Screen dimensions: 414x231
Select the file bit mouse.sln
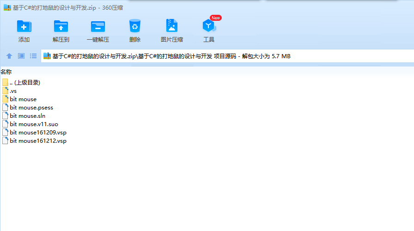click(24, 116)
